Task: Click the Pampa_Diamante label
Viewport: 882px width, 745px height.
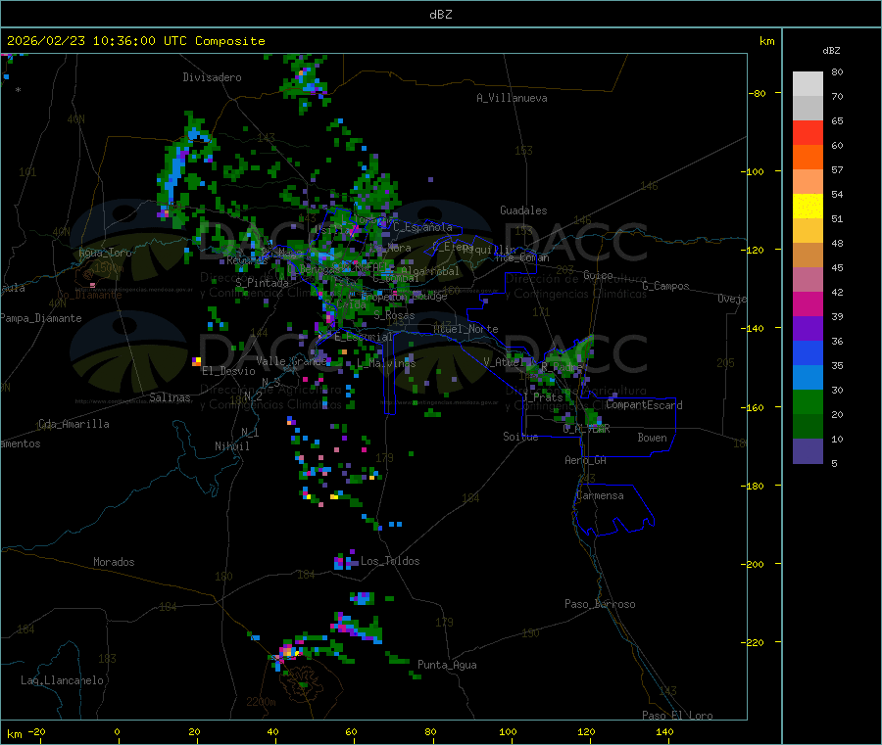Action: tap(40, 318)
